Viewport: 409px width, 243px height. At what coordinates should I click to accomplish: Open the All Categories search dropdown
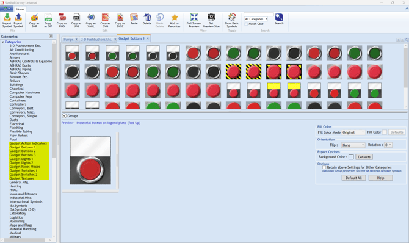click(256, 19)
